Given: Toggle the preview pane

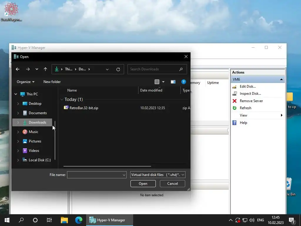Looking at the screenshot, I should coord(173,82).
